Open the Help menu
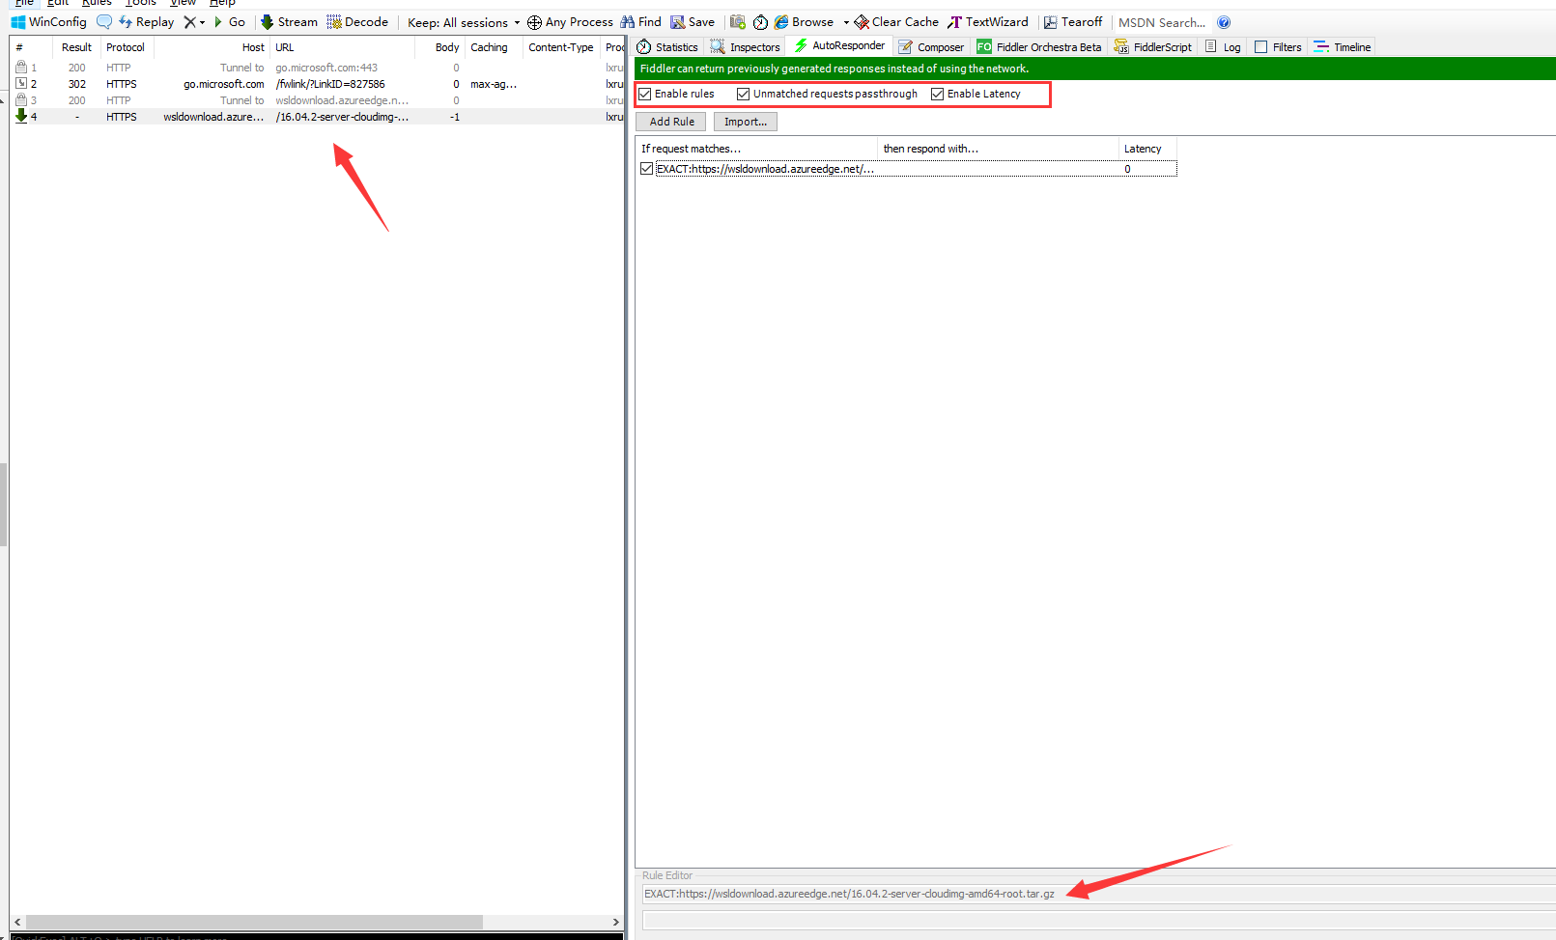 pos(222,3)
